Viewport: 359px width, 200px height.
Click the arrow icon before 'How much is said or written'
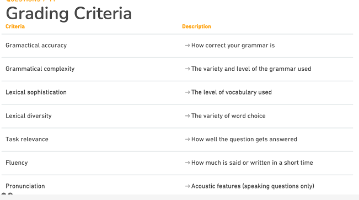pos(187,163)
